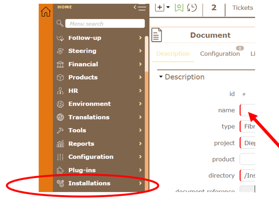The width and height of the screenshot is (279, 210).
Task: Click the Tickets link in toolbar
Action: 243,8
